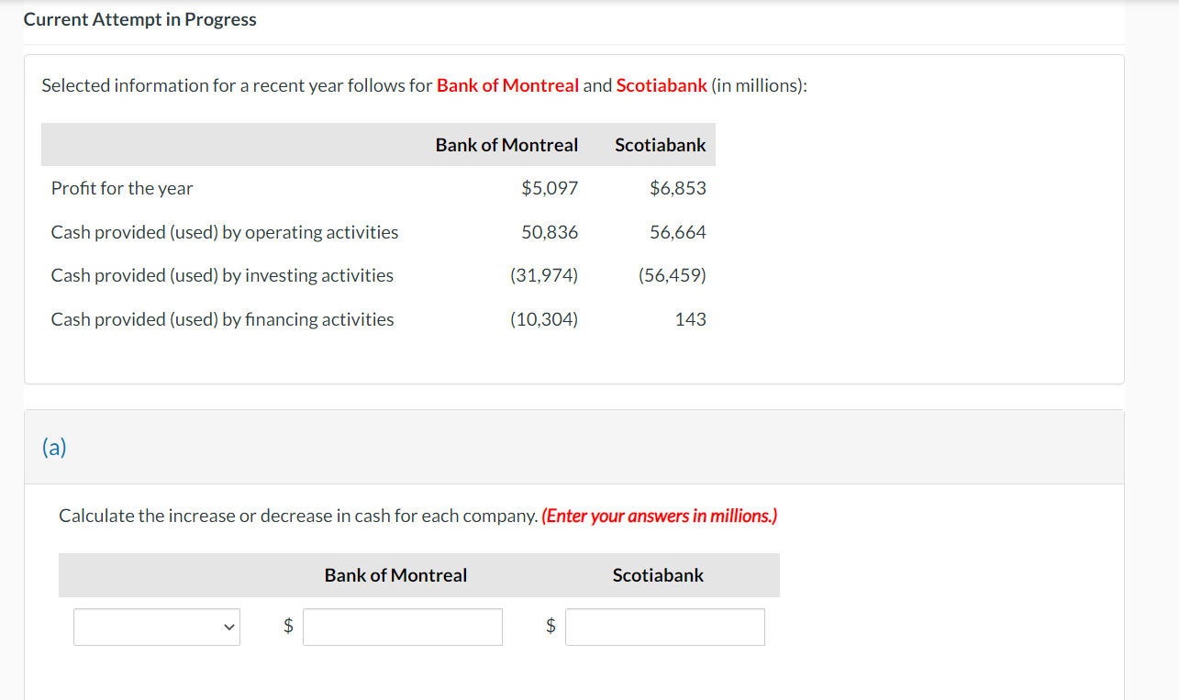Click red Bank of Montreal link in intro
This screenshot has height=700, width=1179.
(x=507, y=85)
